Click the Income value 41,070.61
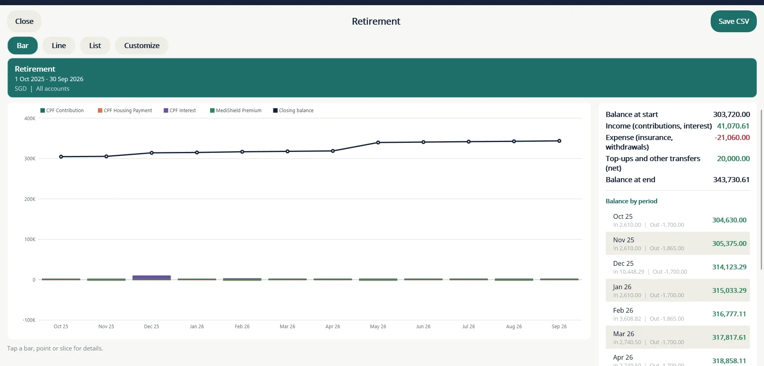Image resolution: width=764 pixels, height=366 pixels. (x=733, y=126)
